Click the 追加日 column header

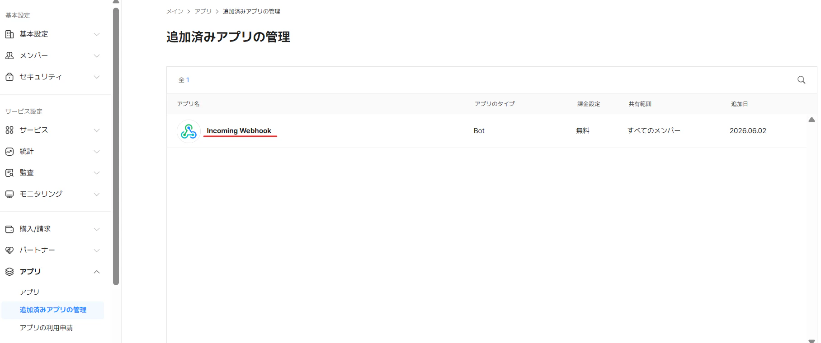coord(740,104)
